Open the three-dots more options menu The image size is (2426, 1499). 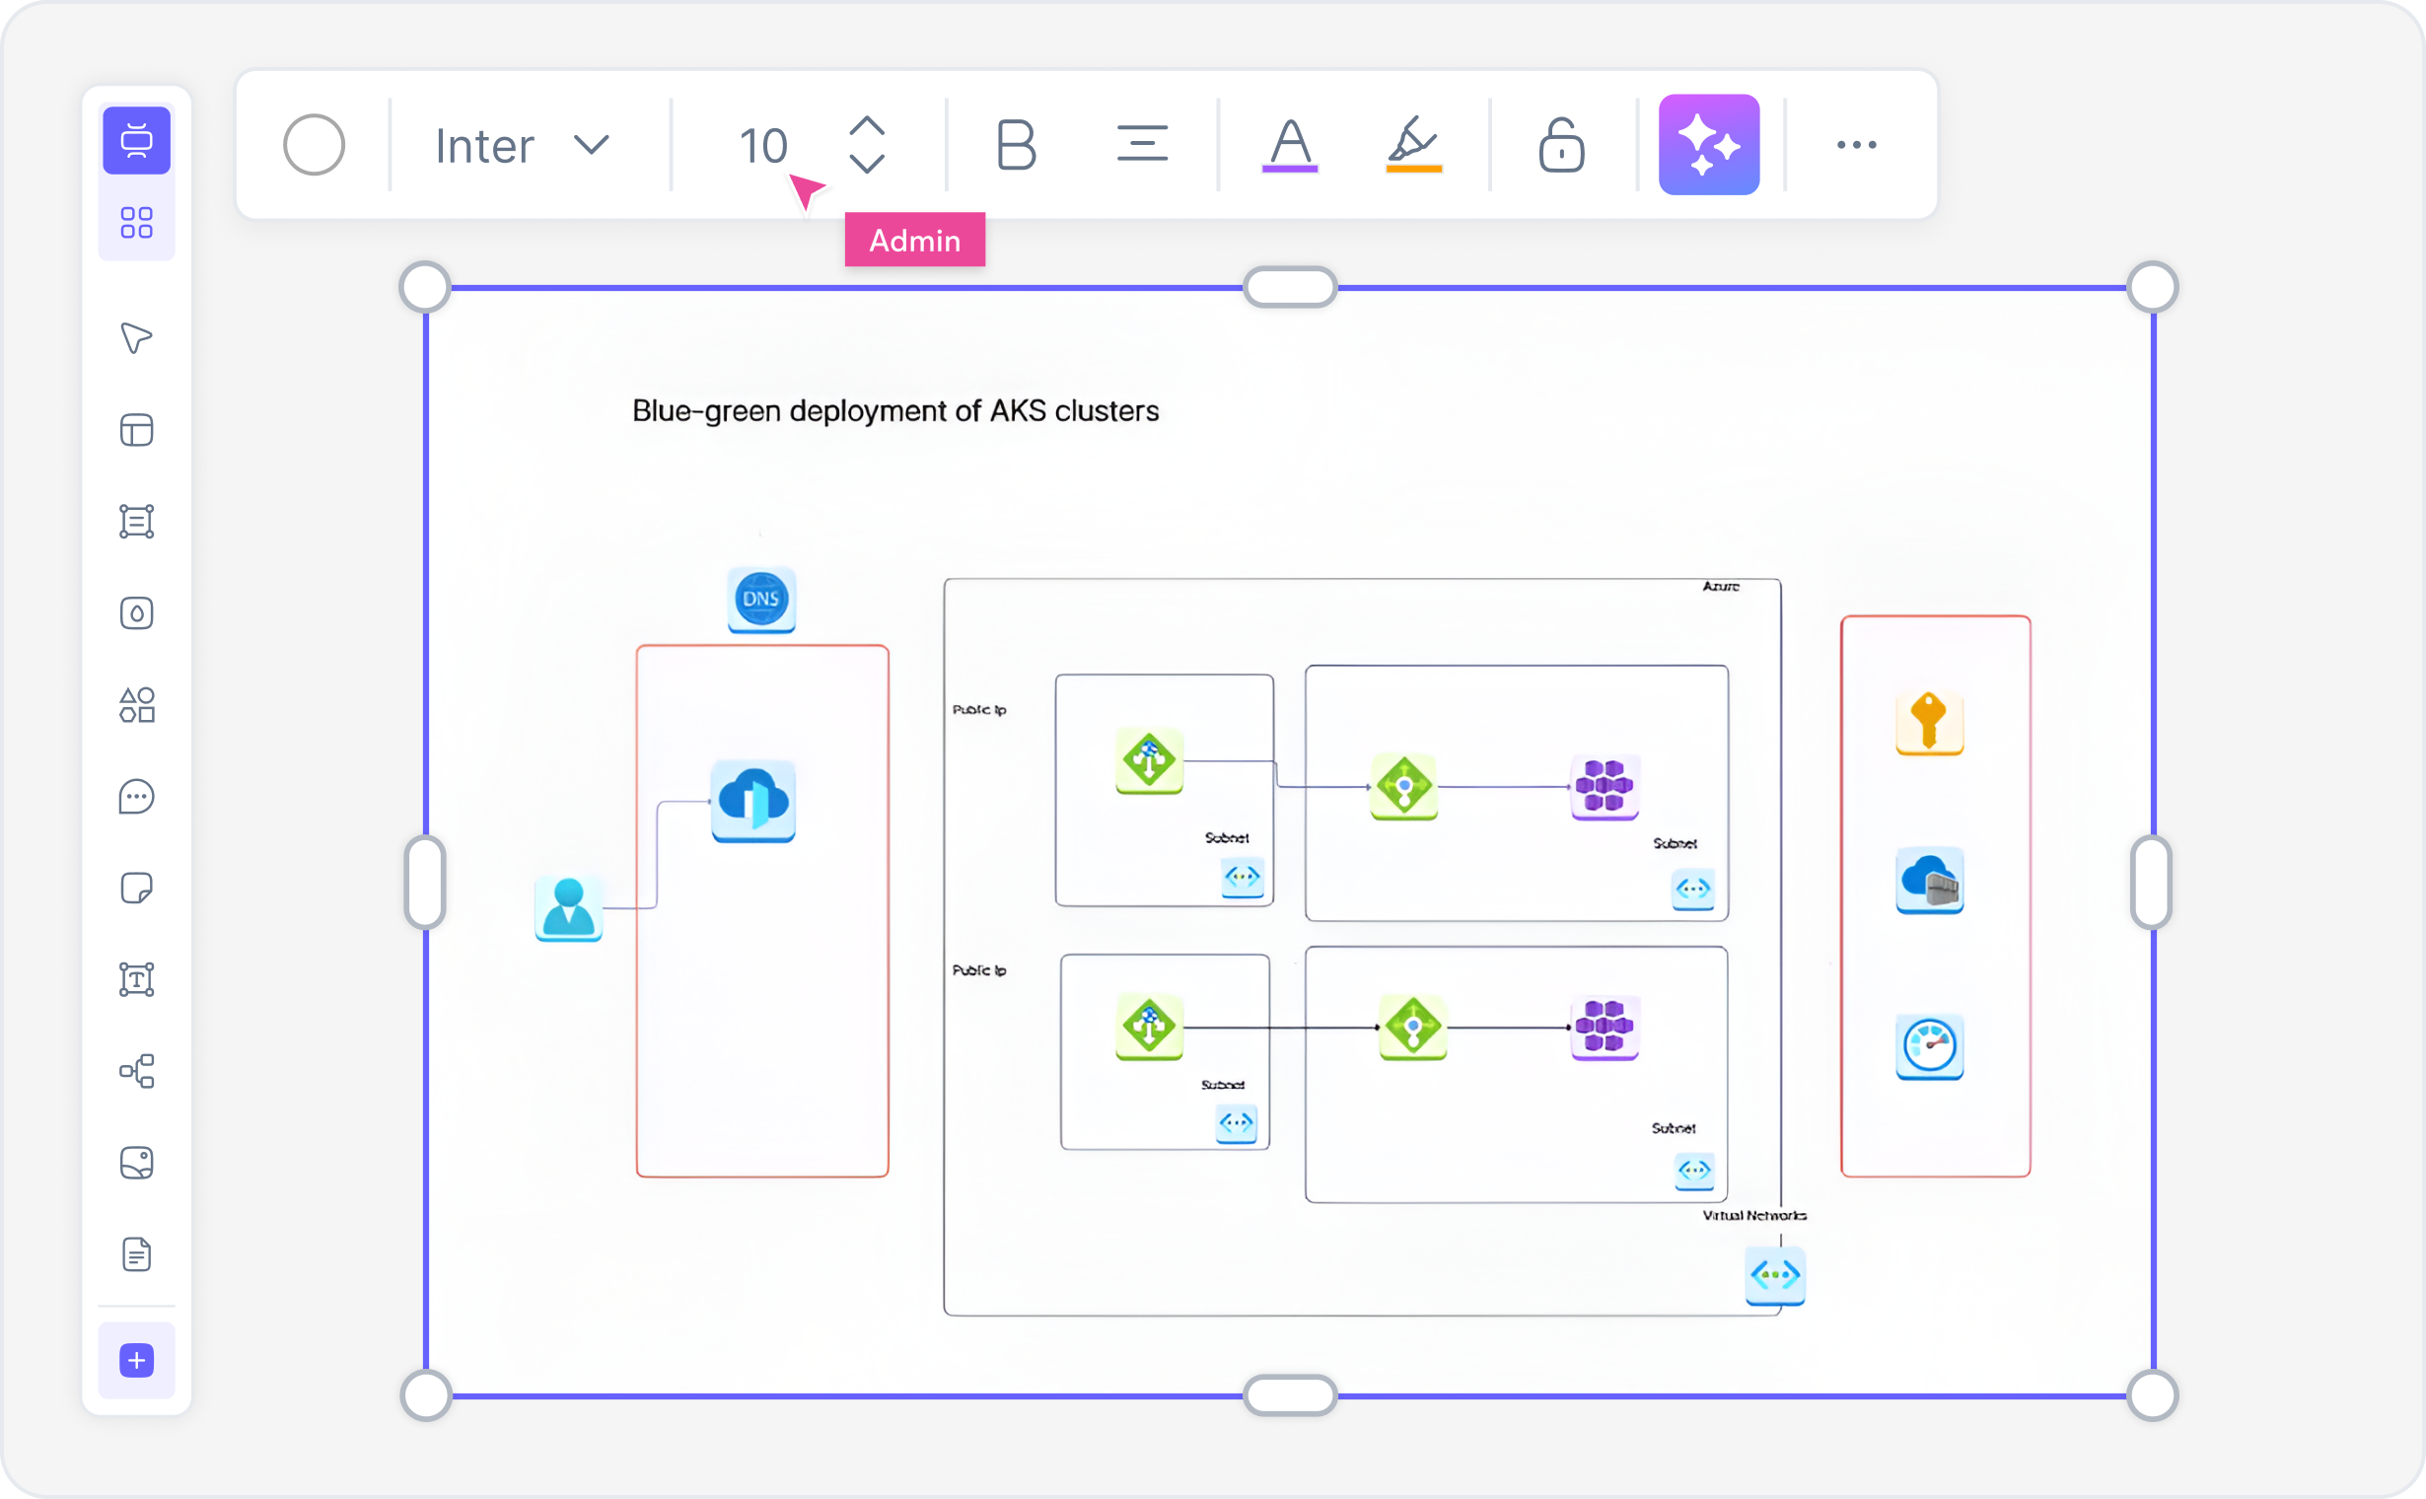[1856, 145]
